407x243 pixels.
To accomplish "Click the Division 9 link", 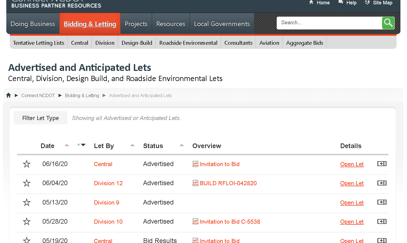I will 106,203.
